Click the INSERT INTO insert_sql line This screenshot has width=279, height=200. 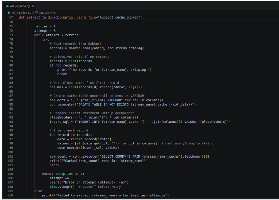click(x=140, y=122)
